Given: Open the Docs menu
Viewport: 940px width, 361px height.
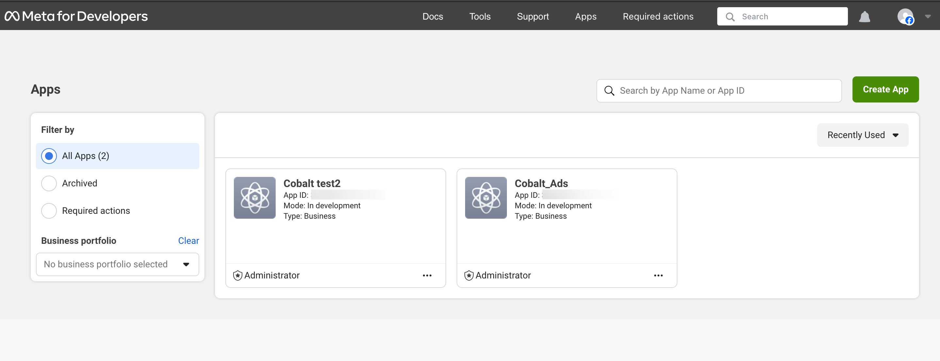Looking at the screenshot, I should 433,16.
